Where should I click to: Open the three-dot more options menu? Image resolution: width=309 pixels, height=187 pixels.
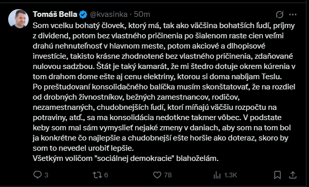[293, 14]
